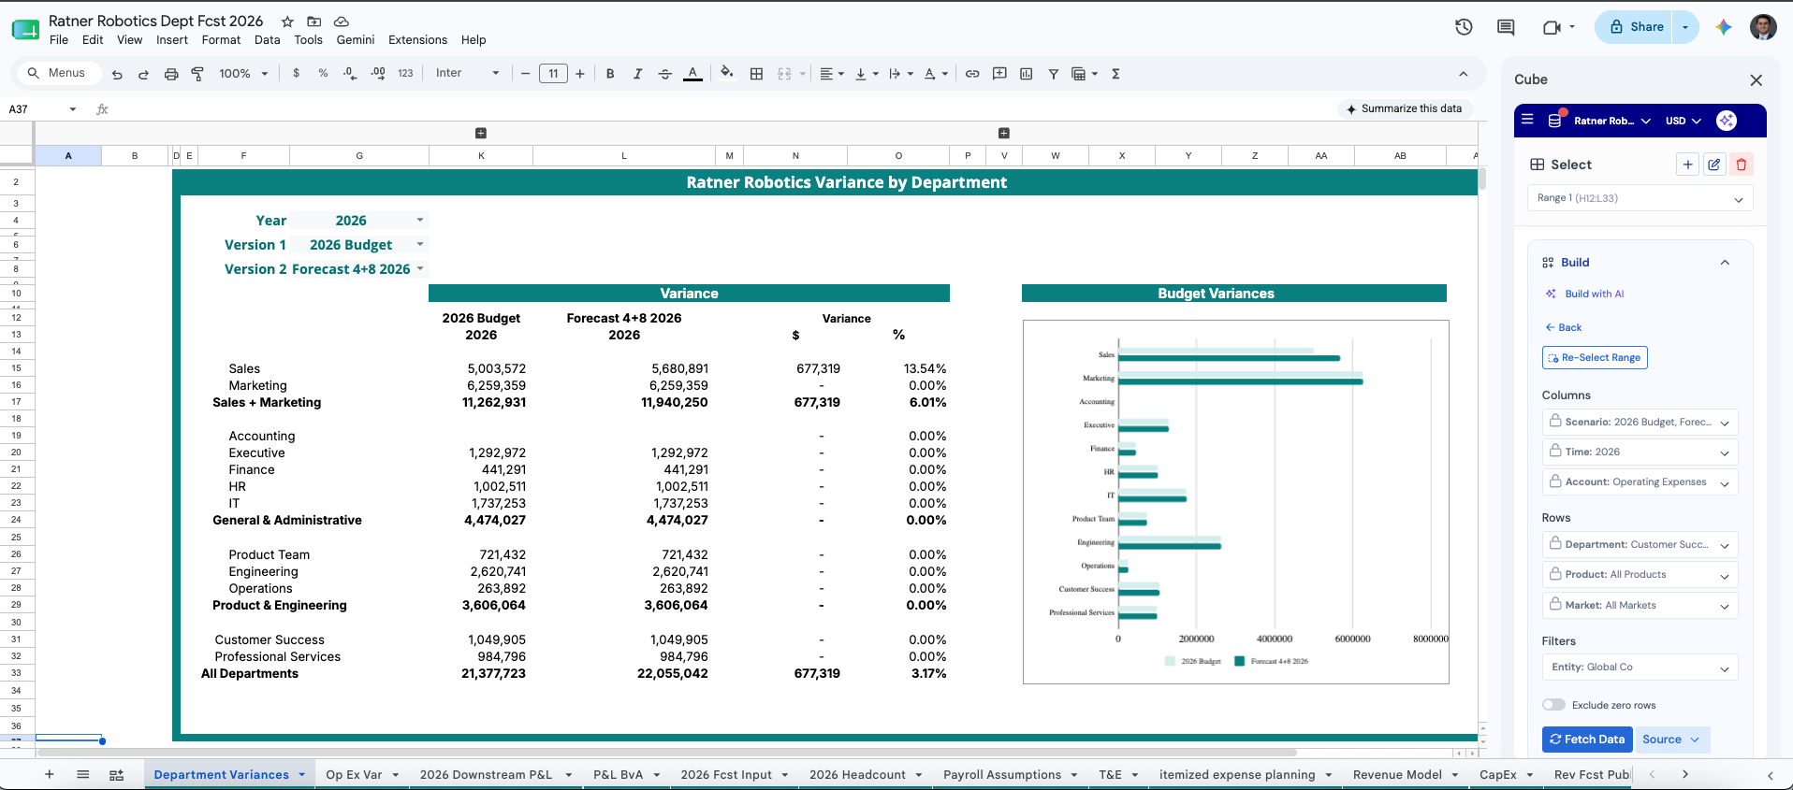Collapse the Build section

1725,263
